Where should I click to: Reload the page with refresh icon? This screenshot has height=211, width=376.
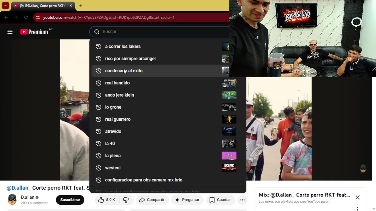26,18
